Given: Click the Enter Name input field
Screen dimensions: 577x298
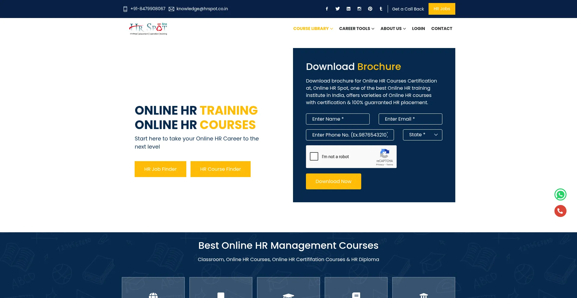Looking at the screenshot, I should [337, 119].
